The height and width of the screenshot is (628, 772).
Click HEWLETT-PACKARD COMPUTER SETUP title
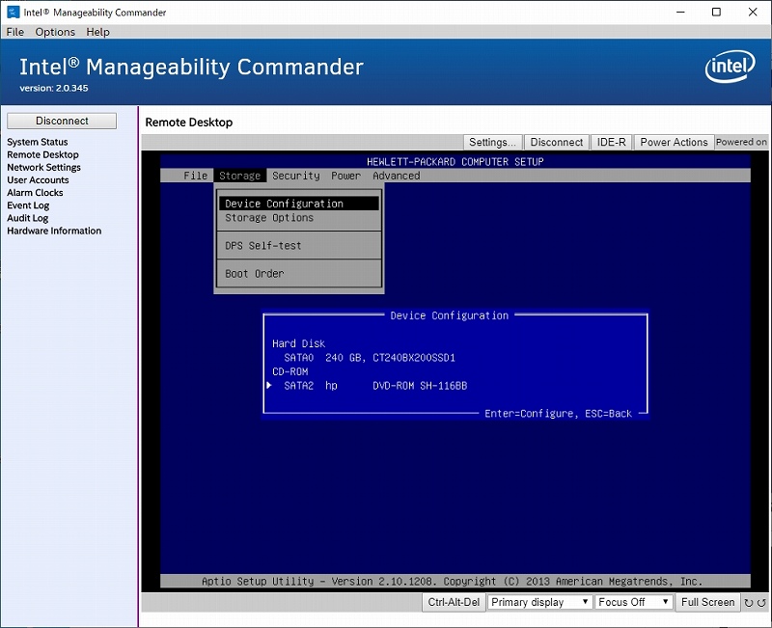coord(455,162)
